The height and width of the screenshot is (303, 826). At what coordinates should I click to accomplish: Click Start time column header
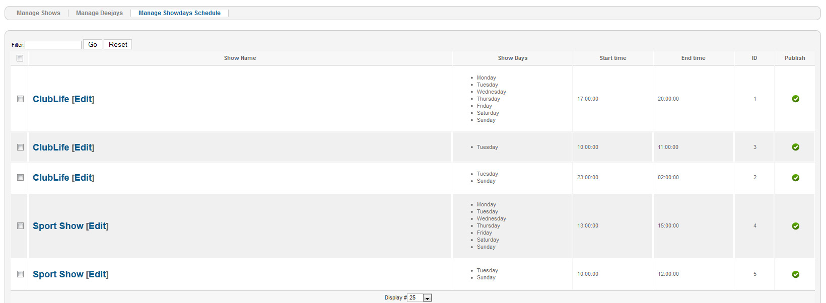click(x=613, y=58)
